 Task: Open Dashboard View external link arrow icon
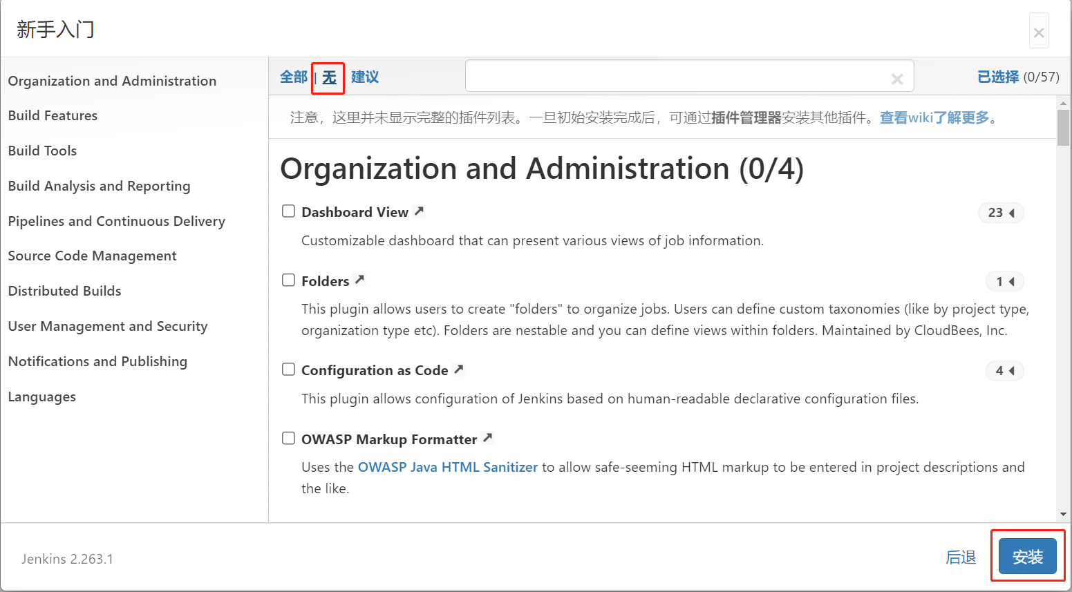[419, 211]
